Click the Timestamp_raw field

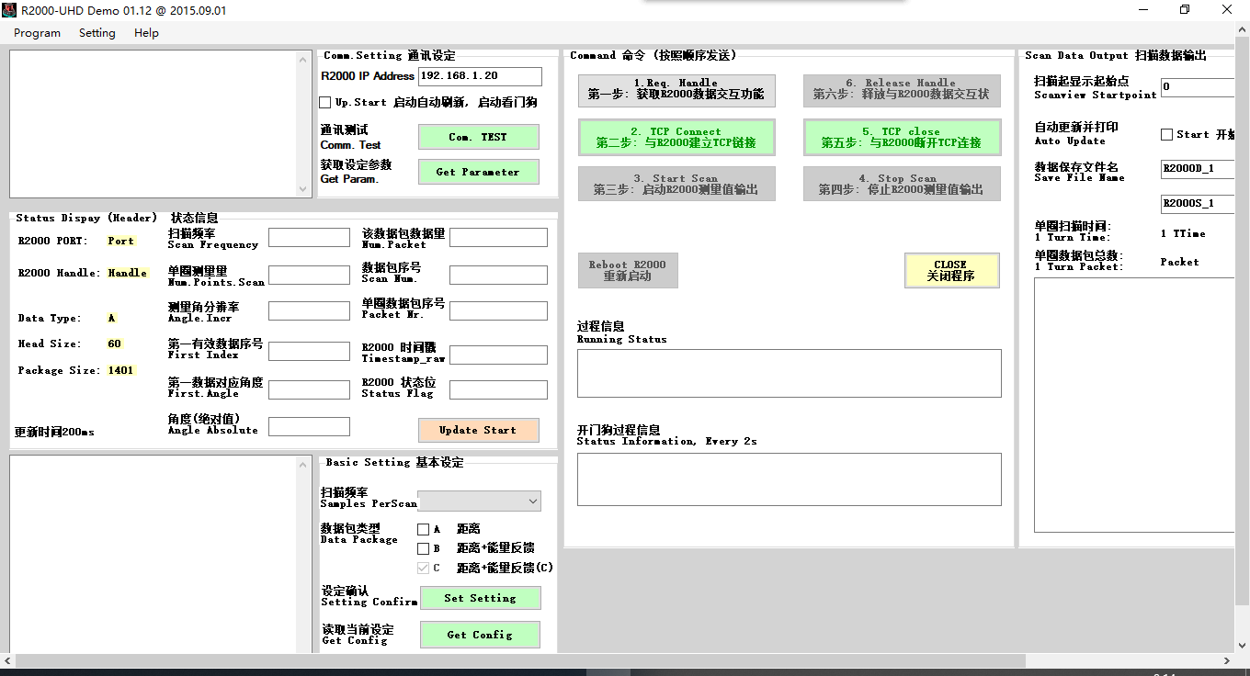(x=498, y=355)
